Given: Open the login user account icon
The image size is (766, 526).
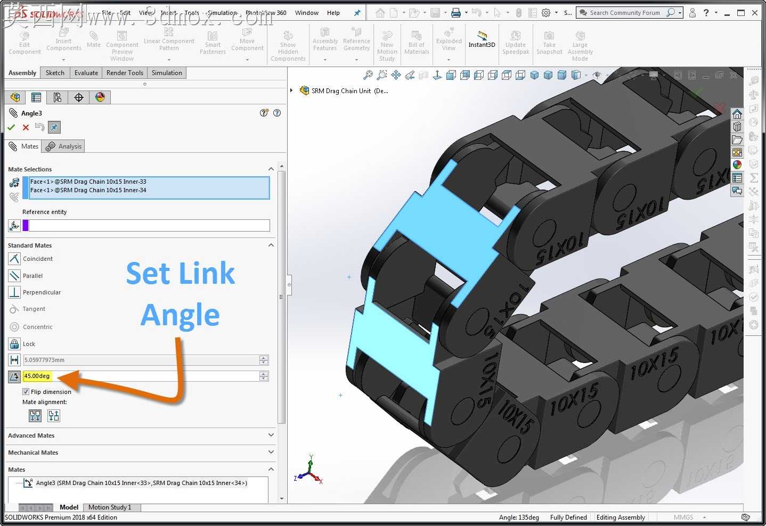Looking at the screenshot, I should point(692,13).
